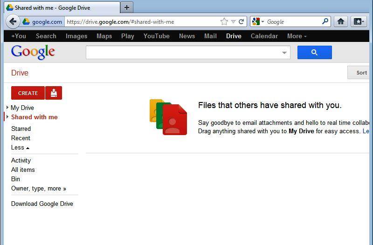
Task: Click the shared files illustration icon
Action: pyautogui.click(x=168, y=117)
